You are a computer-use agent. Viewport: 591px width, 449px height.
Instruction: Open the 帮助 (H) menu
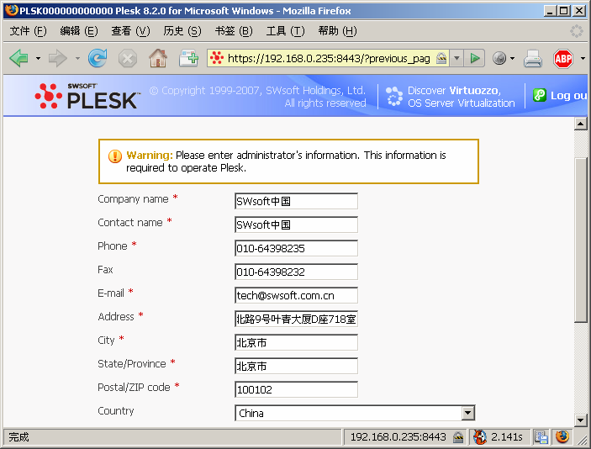pos(337,31)
